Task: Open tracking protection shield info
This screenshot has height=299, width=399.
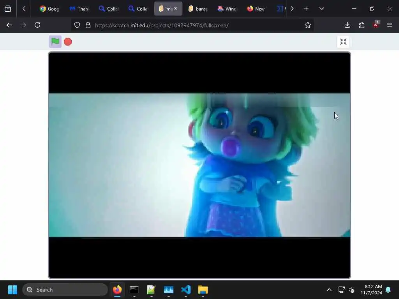Action: point(77,25)
